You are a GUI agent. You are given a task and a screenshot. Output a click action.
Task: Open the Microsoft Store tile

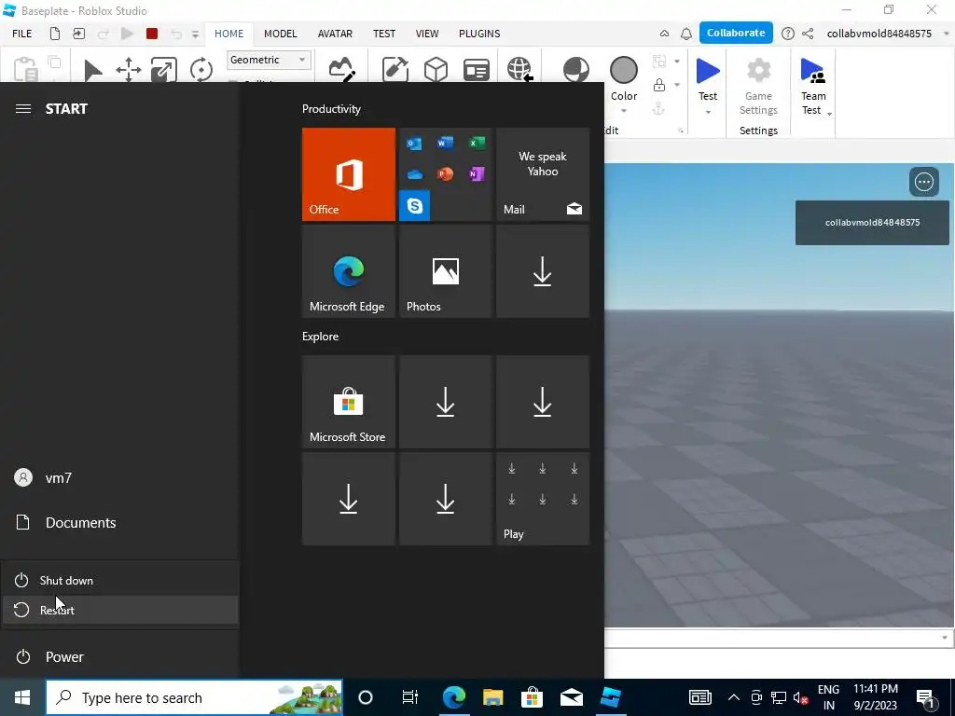tap(349, 402)
